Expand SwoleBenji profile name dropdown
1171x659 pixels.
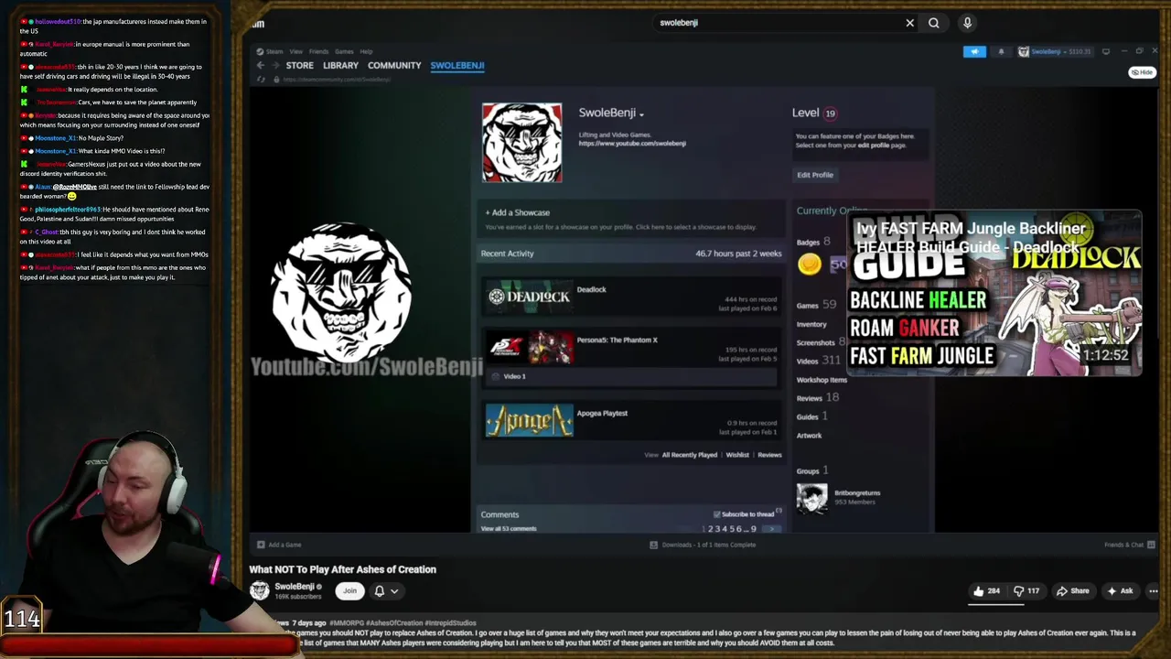[x=641, y=114]
